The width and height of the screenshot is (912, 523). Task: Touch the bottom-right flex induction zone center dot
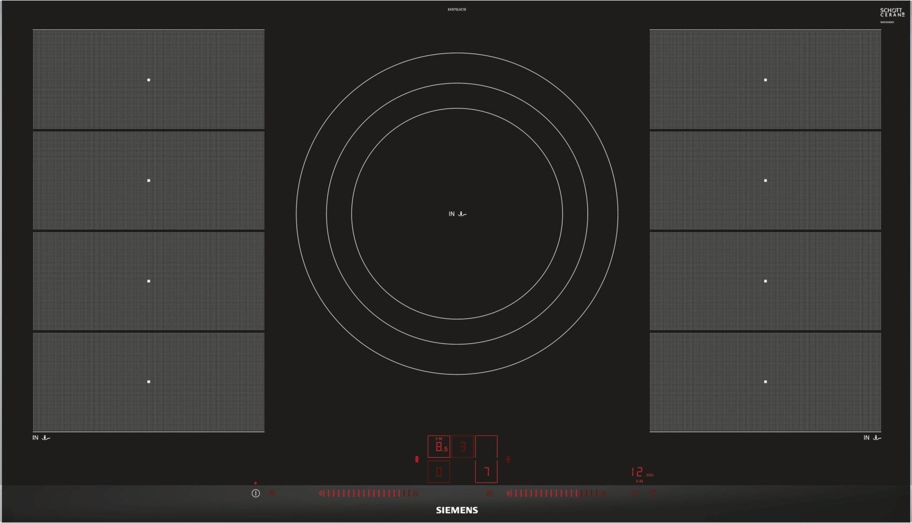pyautogui.click(x=765, y=382)
